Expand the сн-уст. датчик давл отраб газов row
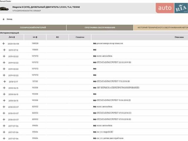188x141 pixels. pyautogui.click(x=4, y=138)
